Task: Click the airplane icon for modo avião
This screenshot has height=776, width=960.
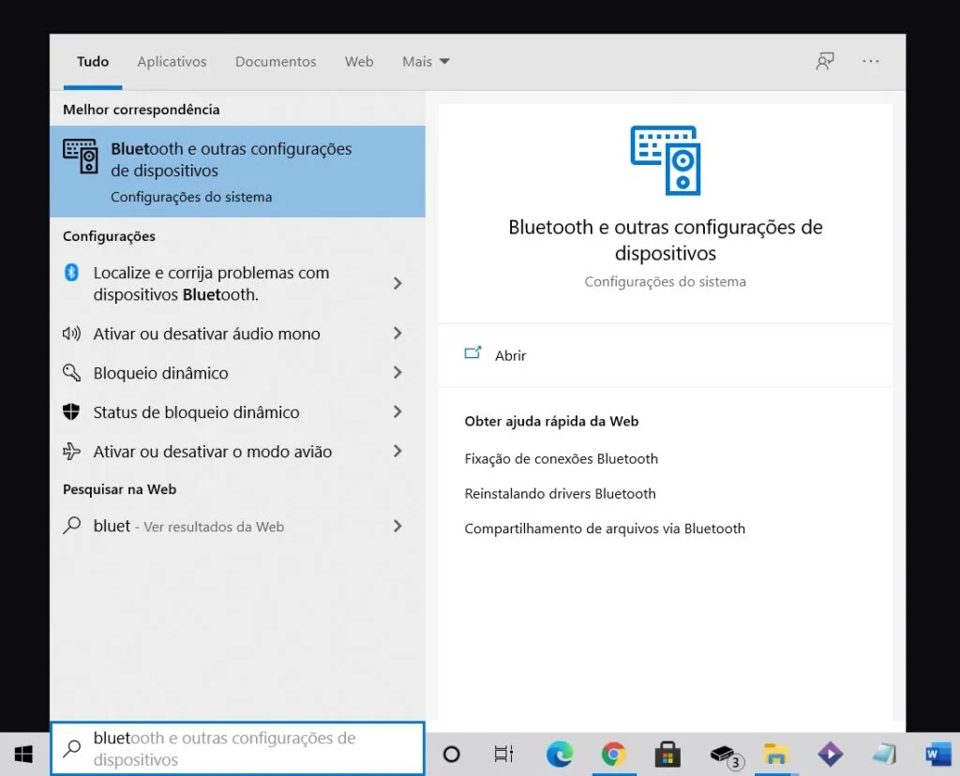Action: coord(71,451)
